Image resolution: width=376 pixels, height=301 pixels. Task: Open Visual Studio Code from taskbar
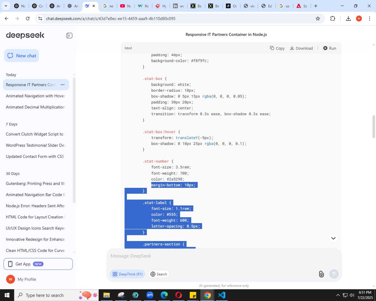click(x=222, y=295)
